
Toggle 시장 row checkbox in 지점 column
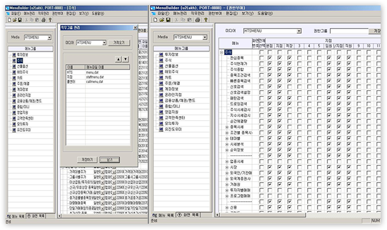(280, 167)
